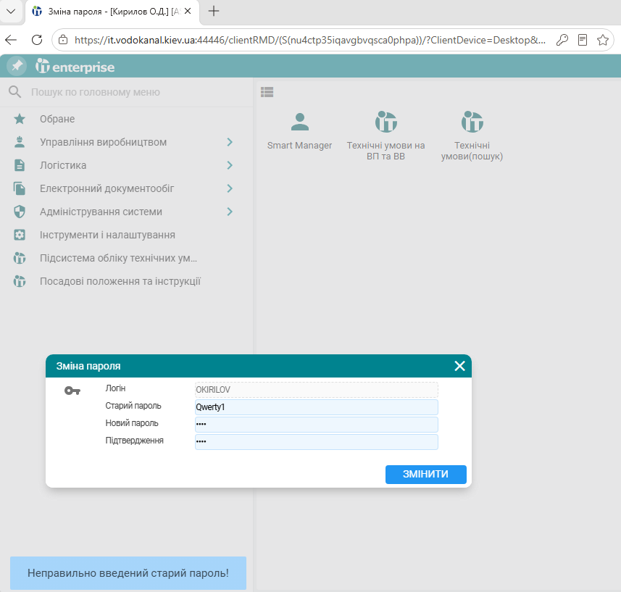Open the Smart Manager shortcut icon
Screen dimensions: 621x592
coord(300,122)
